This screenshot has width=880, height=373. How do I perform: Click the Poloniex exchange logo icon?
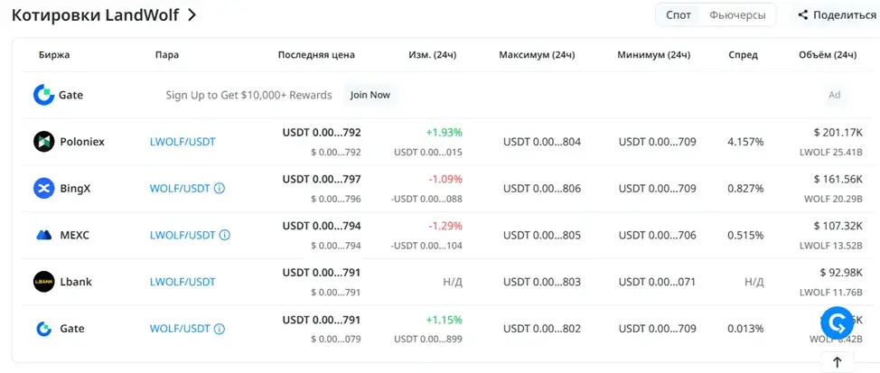[x=43, y=142]
